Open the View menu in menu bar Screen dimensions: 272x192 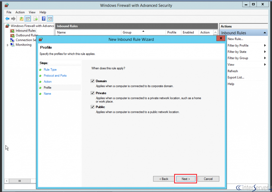point(32,12)
